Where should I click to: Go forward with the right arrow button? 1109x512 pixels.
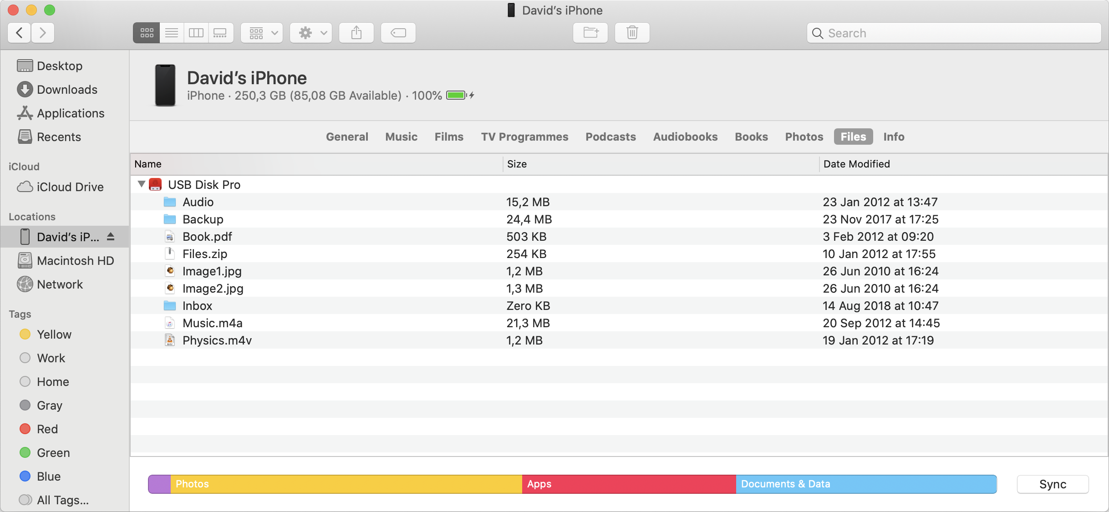tap(43, 33)
